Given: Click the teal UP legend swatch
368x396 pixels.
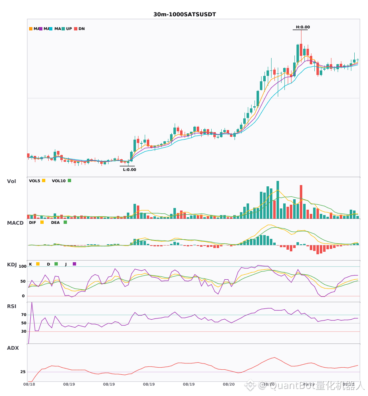Looking at the screenshot, I should (63, 29).
